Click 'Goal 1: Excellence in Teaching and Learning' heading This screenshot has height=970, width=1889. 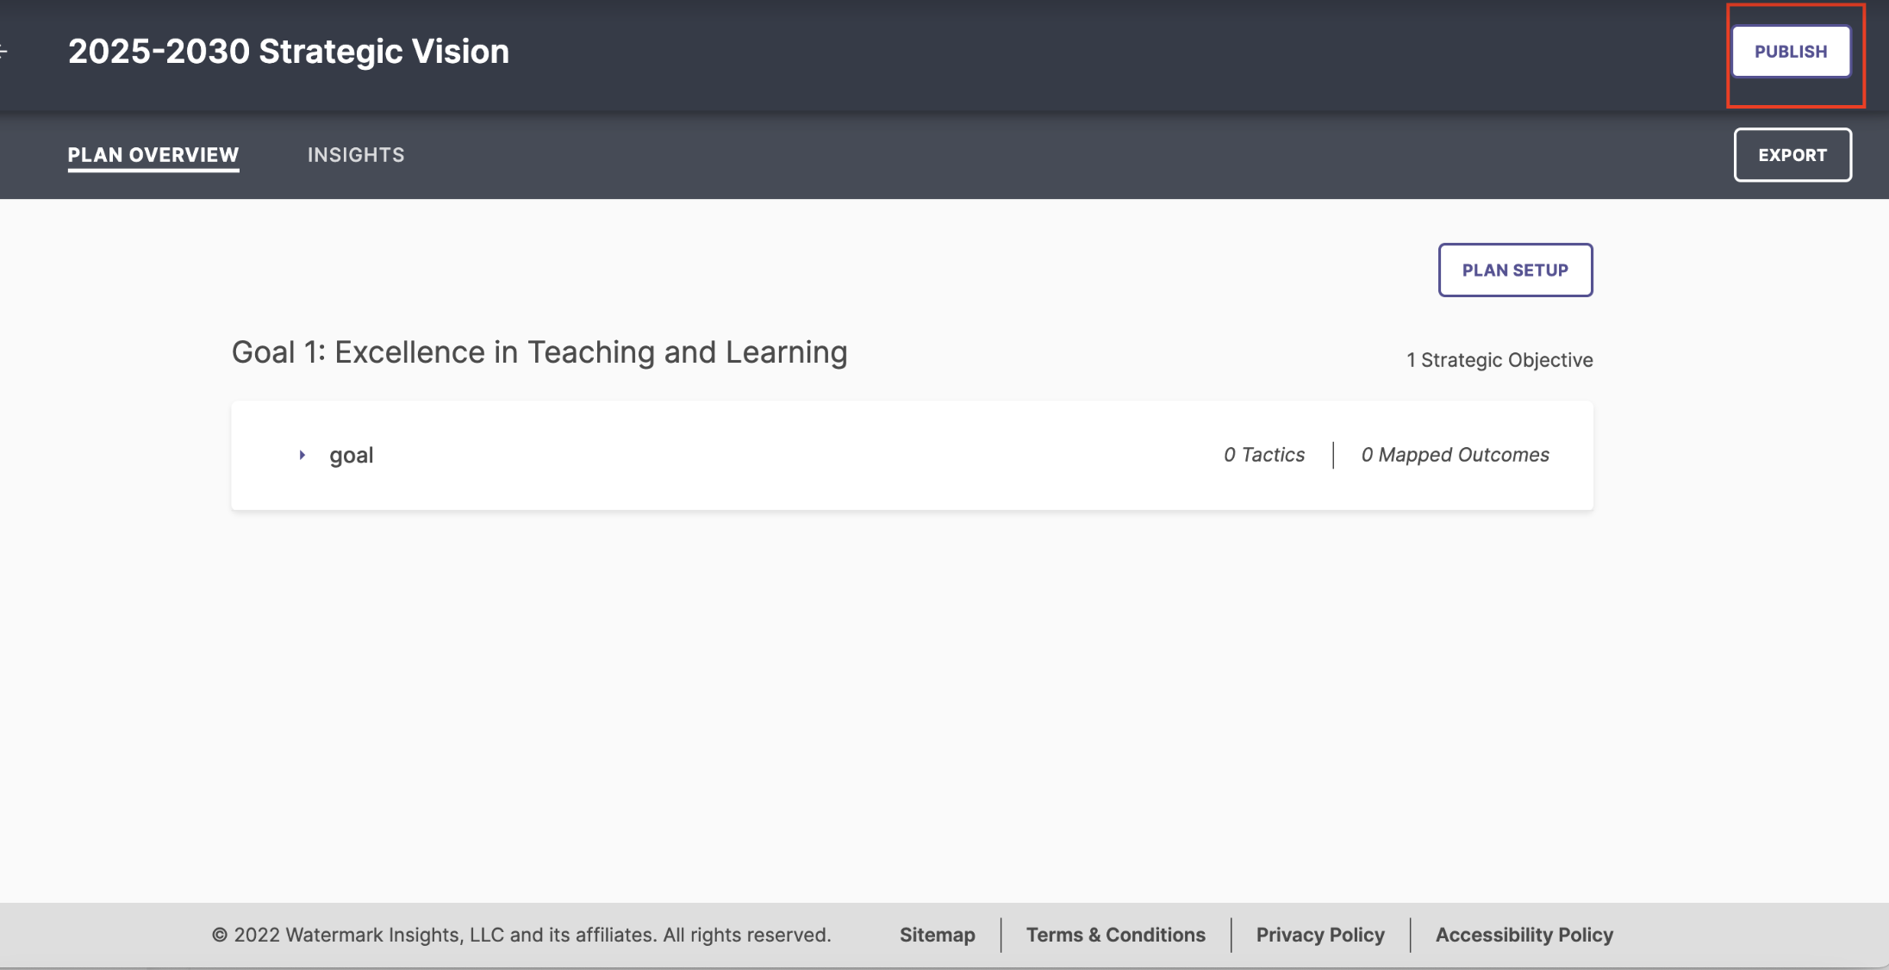point(539,352)
